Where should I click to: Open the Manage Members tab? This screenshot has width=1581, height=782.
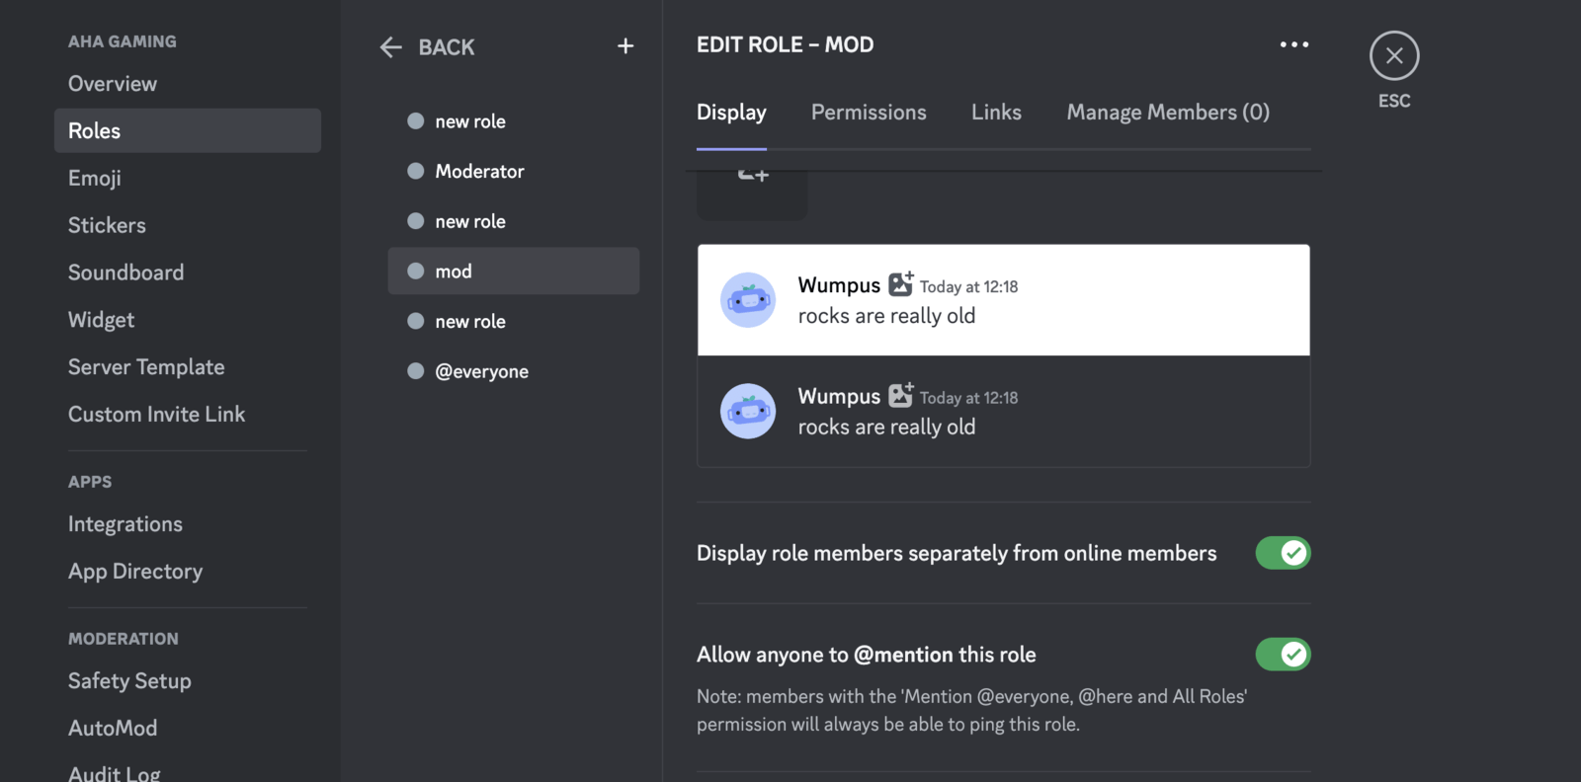point(1167,112)
